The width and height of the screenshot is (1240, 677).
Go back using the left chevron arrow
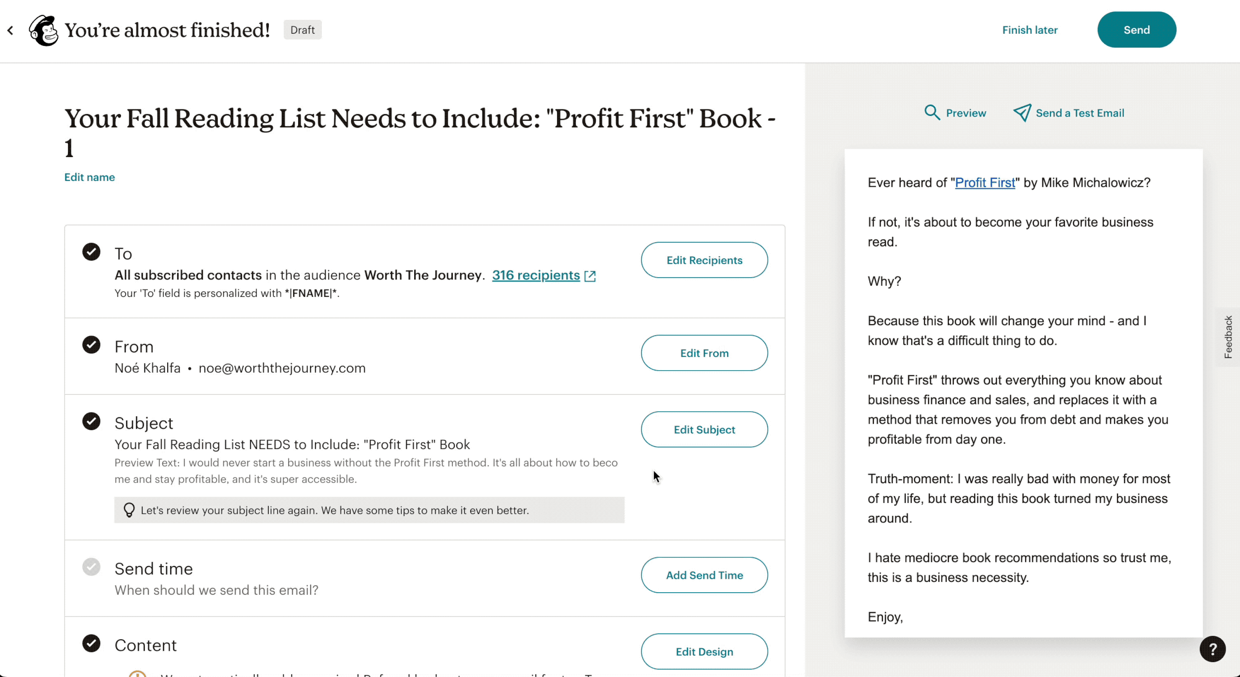tap(10, 30)
